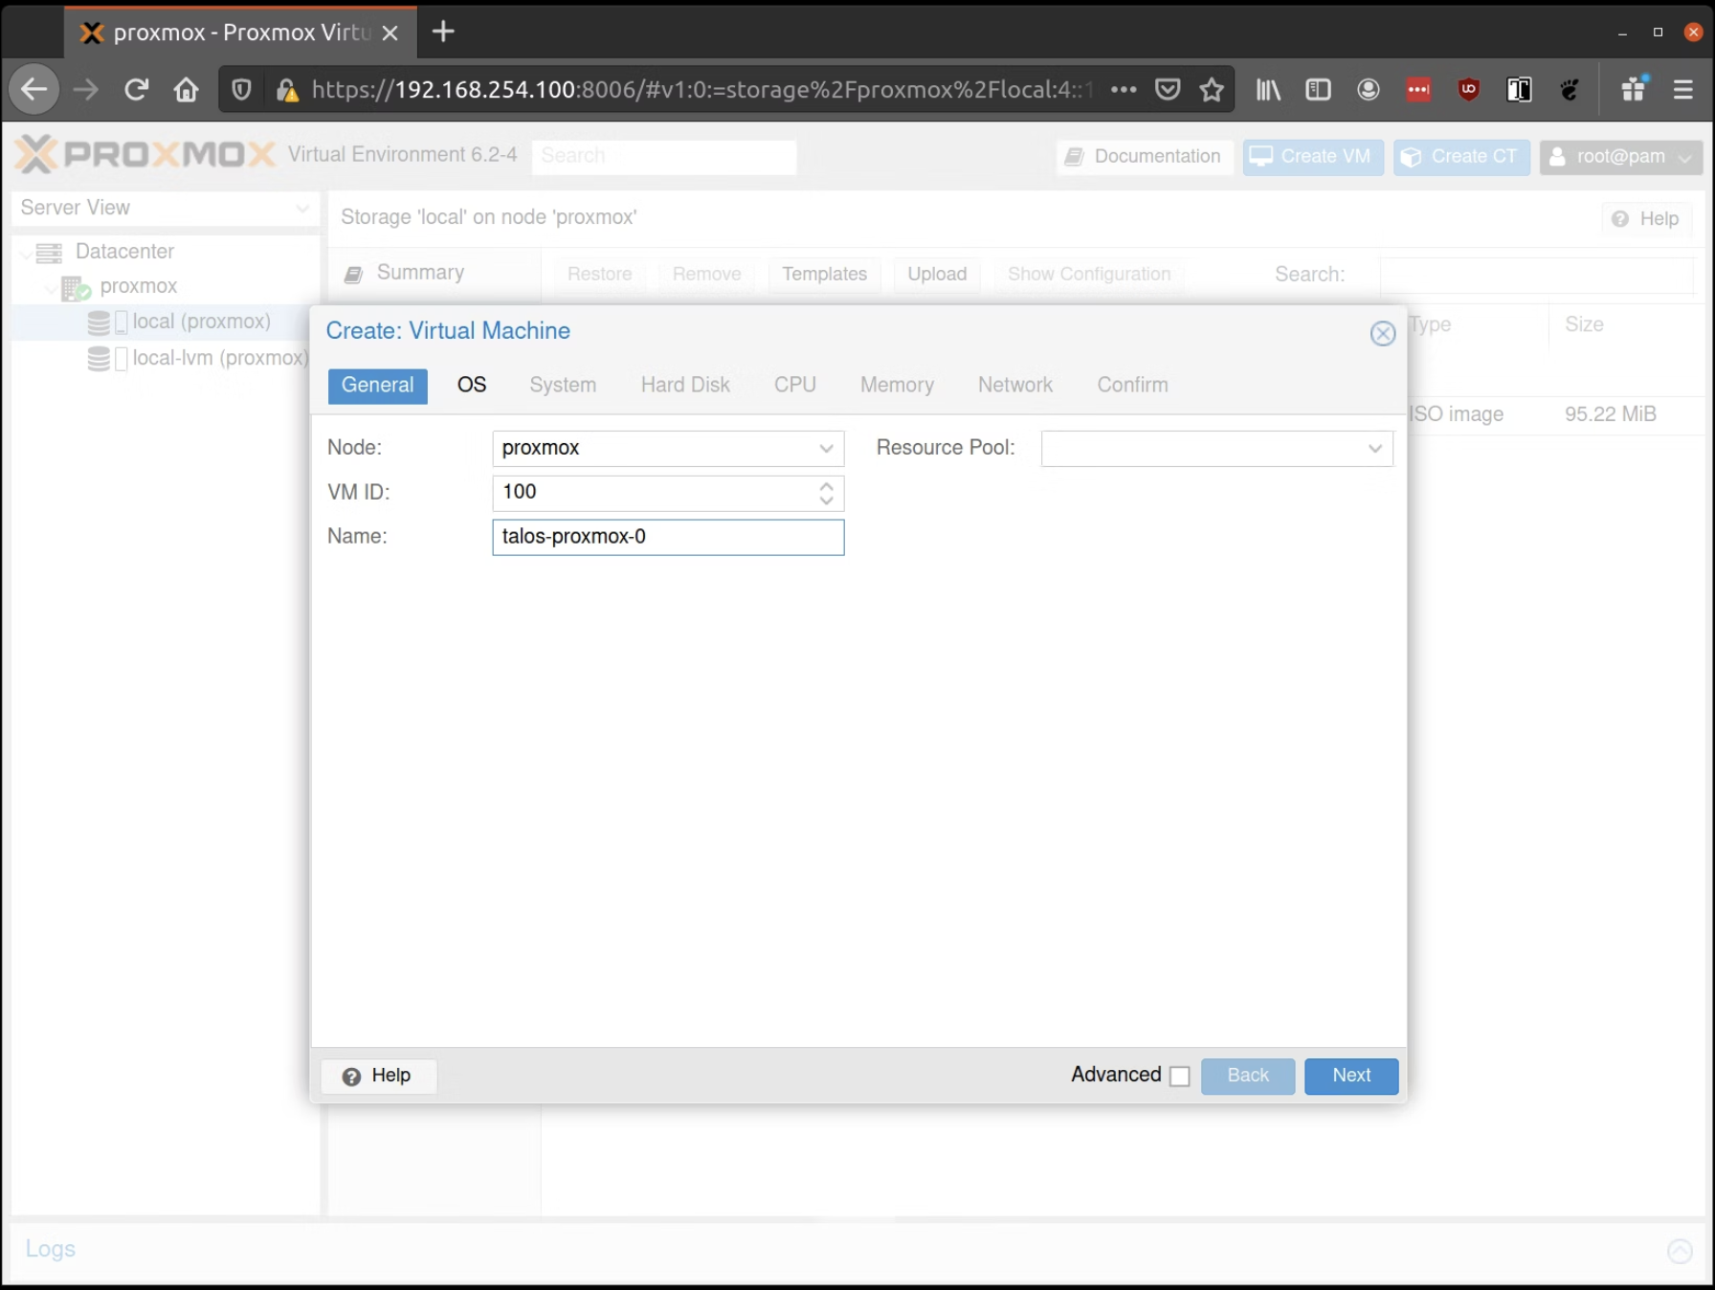
Task: Click the dialog Help button
Action: 378,1076
